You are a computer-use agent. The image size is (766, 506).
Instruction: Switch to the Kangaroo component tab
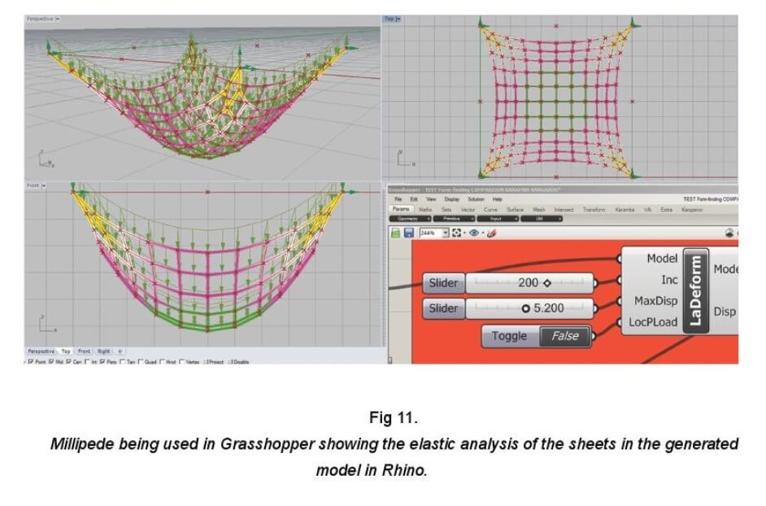(692, 209)
